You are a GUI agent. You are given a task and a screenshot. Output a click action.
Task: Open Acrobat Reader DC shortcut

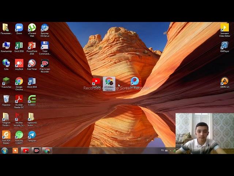coord(19,99)
